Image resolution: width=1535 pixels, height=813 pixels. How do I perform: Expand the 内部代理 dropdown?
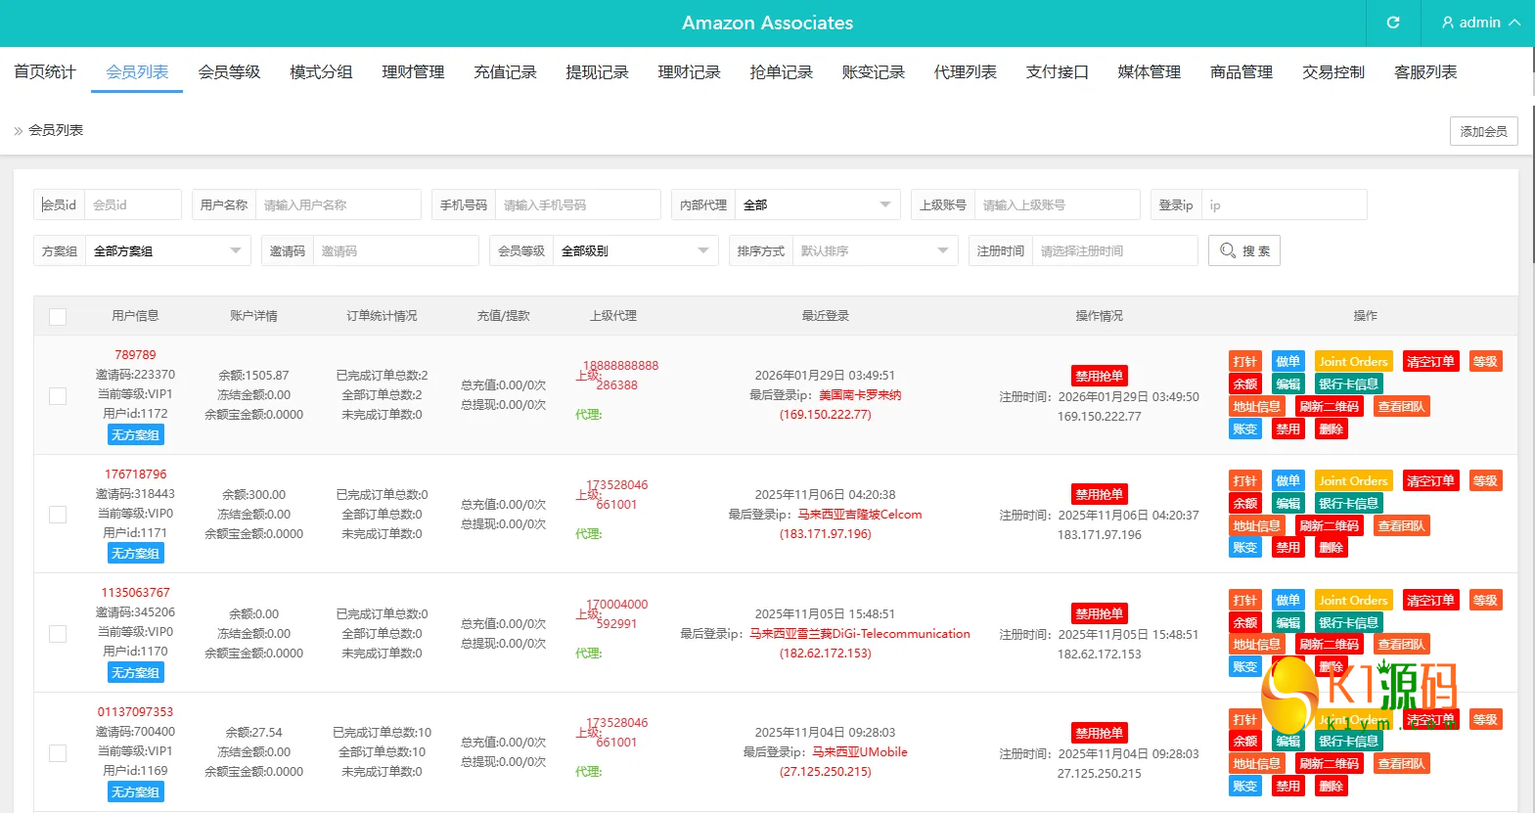[817, 204]
